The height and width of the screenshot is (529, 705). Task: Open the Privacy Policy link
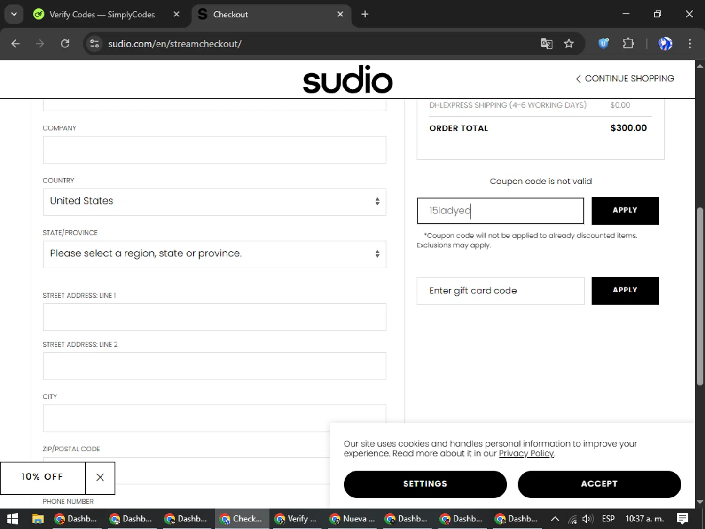coord(526,453)
